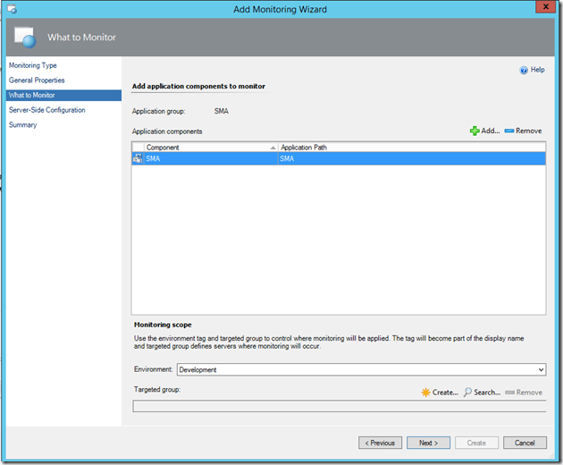
Task: Jump to Summary step
Action: click(23, 125)
